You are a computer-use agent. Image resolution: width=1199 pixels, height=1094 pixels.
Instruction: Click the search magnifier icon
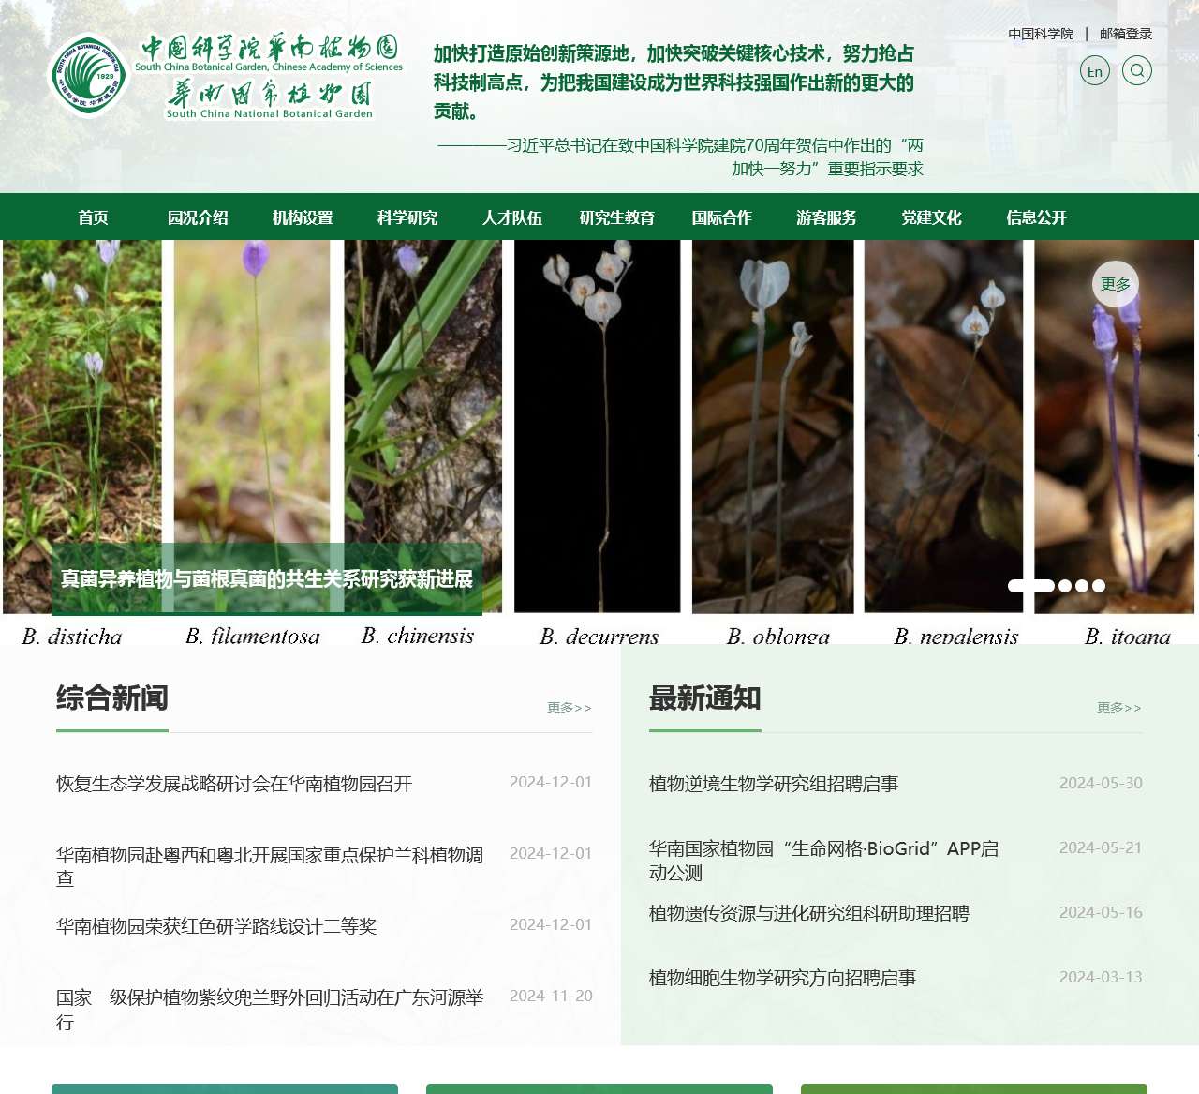click(1137, 70)
